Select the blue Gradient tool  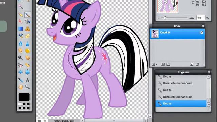(x=21, y=28)
